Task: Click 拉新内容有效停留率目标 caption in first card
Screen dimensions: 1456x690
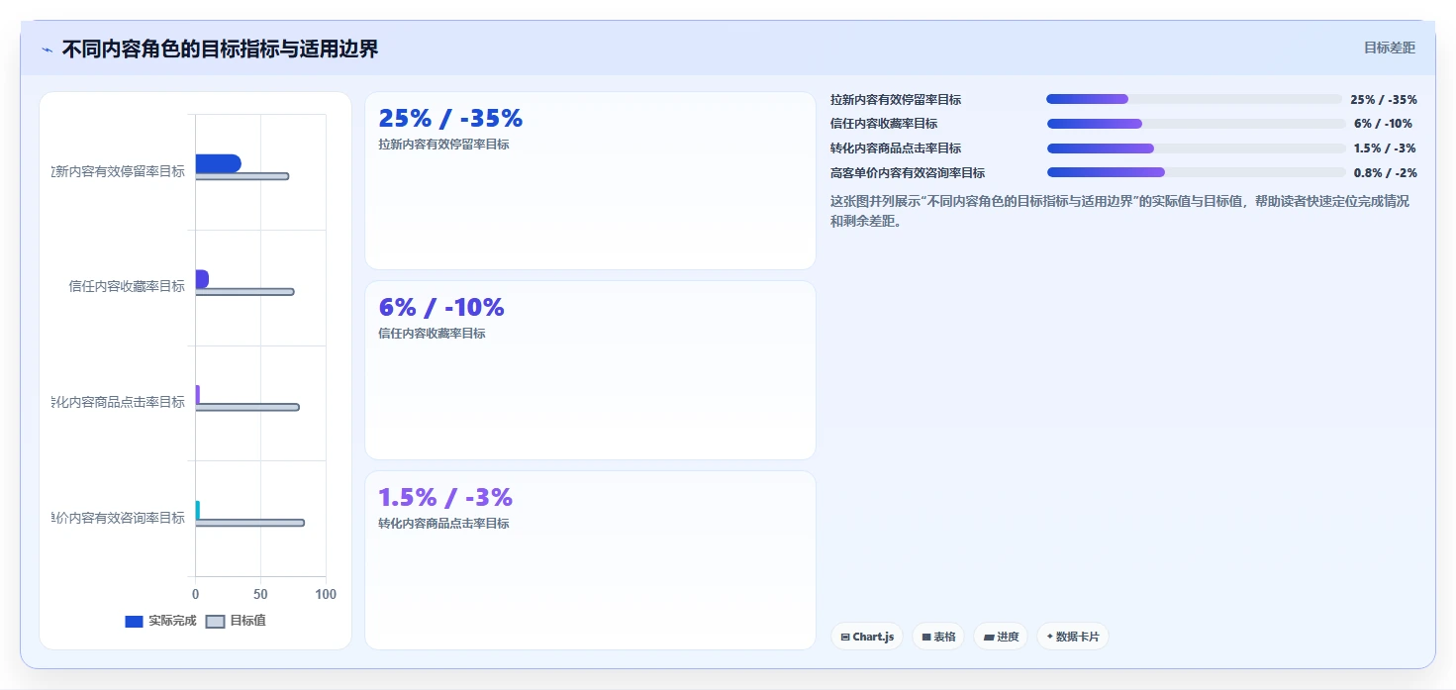Action: point(443,145)
